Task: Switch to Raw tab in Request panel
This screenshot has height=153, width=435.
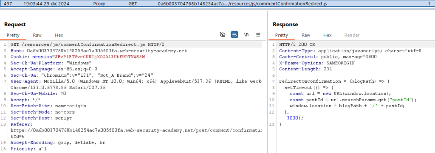Action: [37, 35]
